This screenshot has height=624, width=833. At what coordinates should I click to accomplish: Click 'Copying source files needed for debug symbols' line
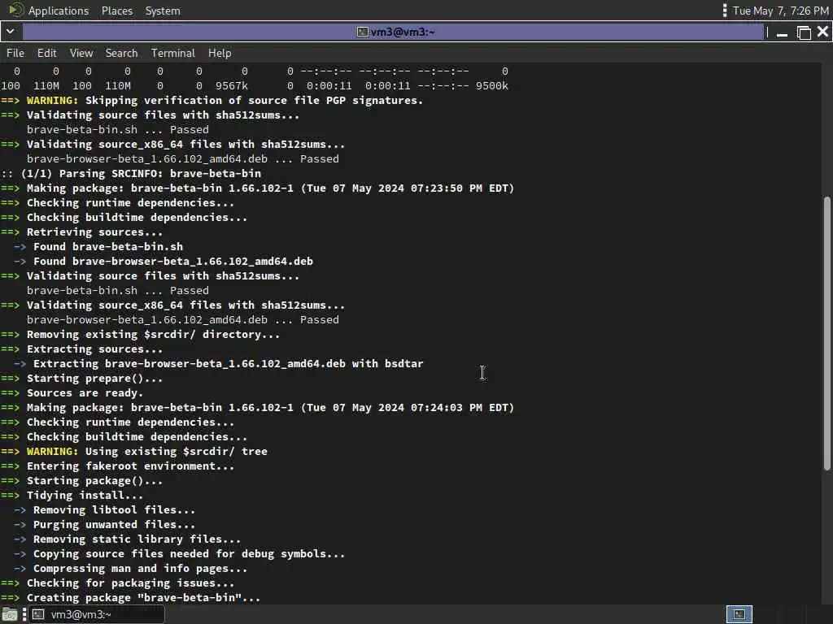pos(179,554)
